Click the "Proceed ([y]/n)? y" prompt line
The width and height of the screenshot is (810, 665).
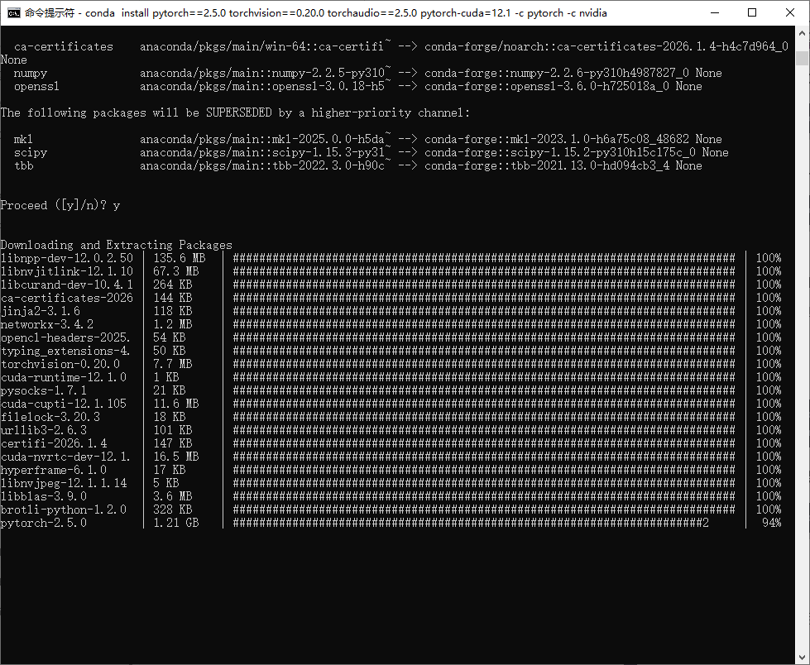point(60,205)
